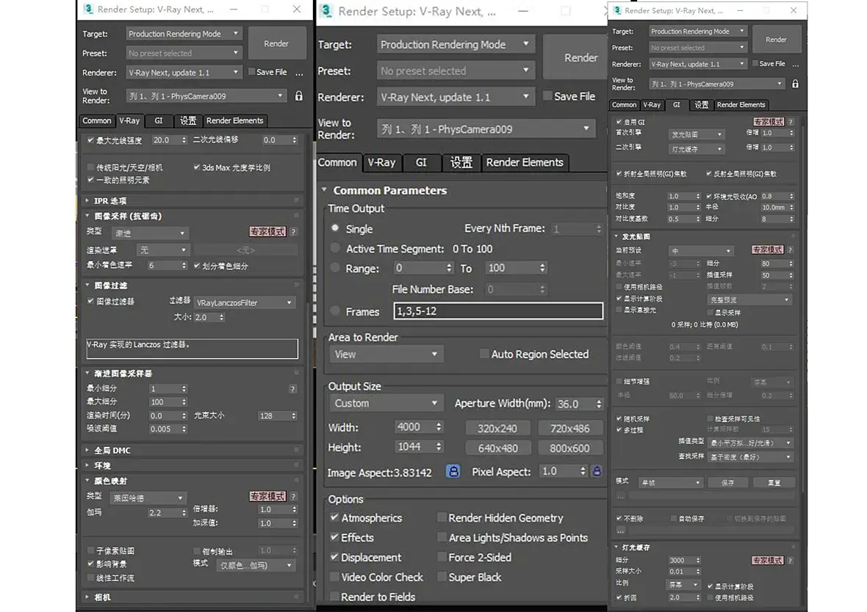Check Render Hidden Geometry

pyautogui.click(x=442, y=517)
